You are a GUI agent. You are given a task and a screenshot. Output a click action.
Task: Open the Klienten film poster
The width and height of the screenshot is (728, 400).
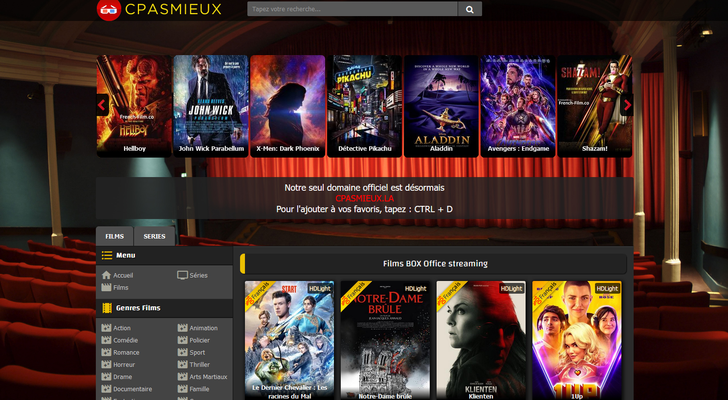coord(481,340)
